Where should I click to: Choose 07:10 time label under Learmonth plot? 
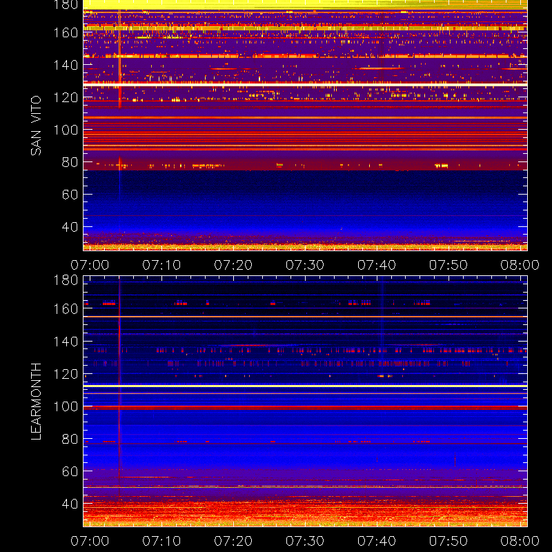click(x=161, y=541)
